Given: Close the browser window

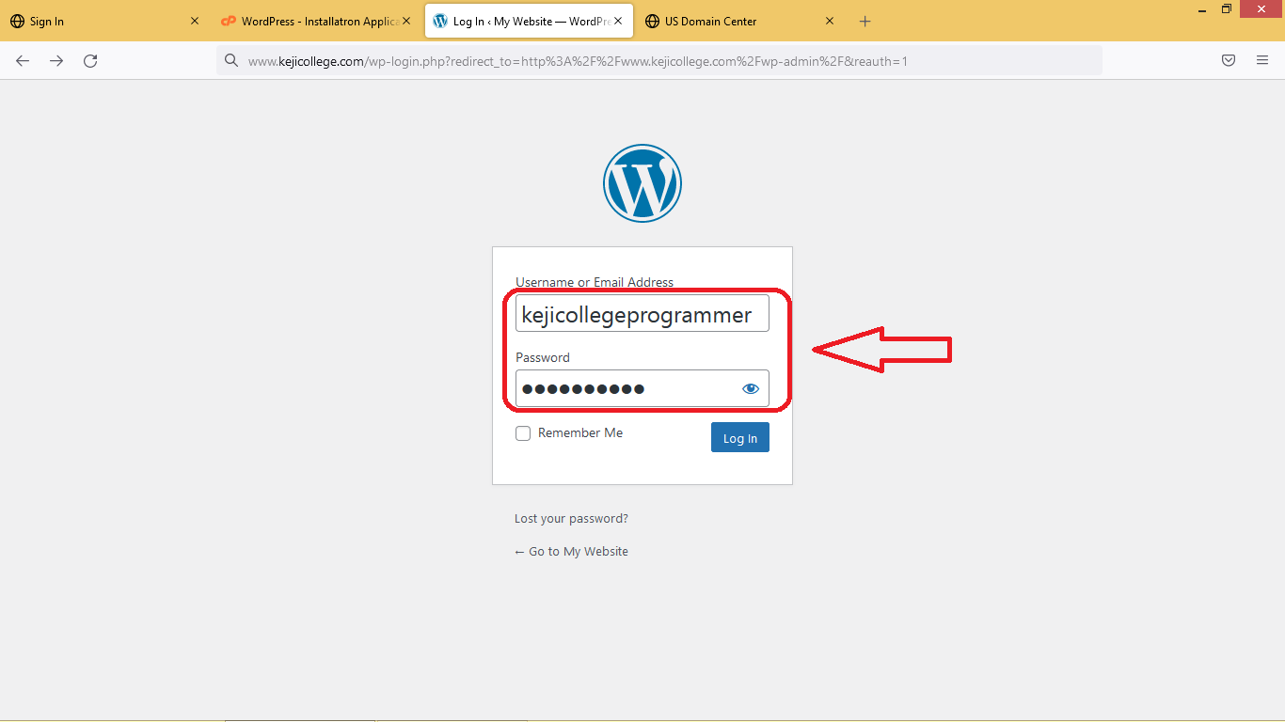Looking at the screenshot, I should click(x=1262, y=9).
